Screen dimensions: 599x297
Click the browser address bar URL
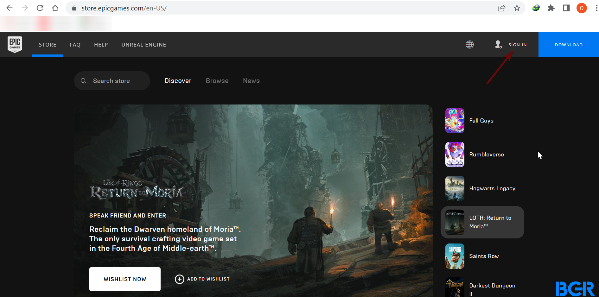pyautogui.click(x=124, y=8)
